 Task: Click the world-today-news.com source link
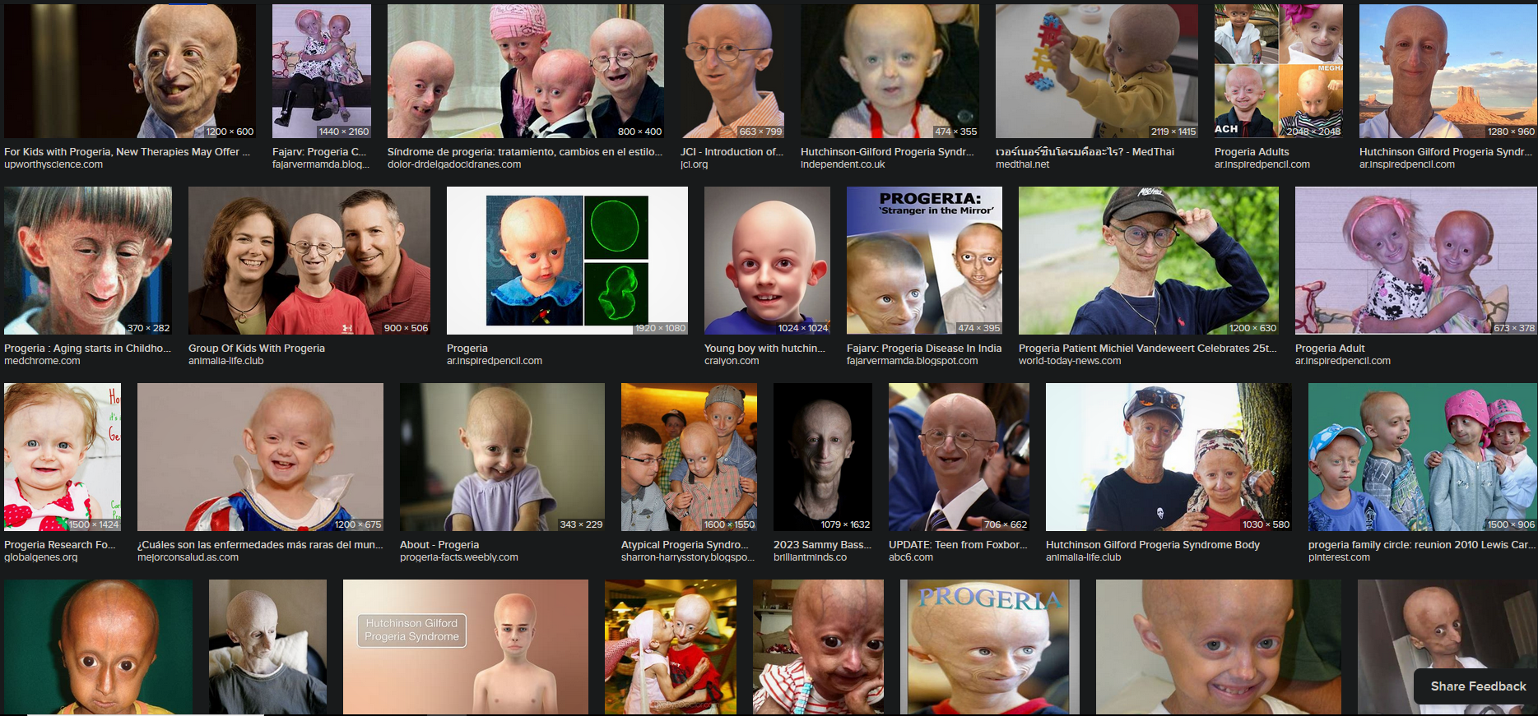[1070, 361]
